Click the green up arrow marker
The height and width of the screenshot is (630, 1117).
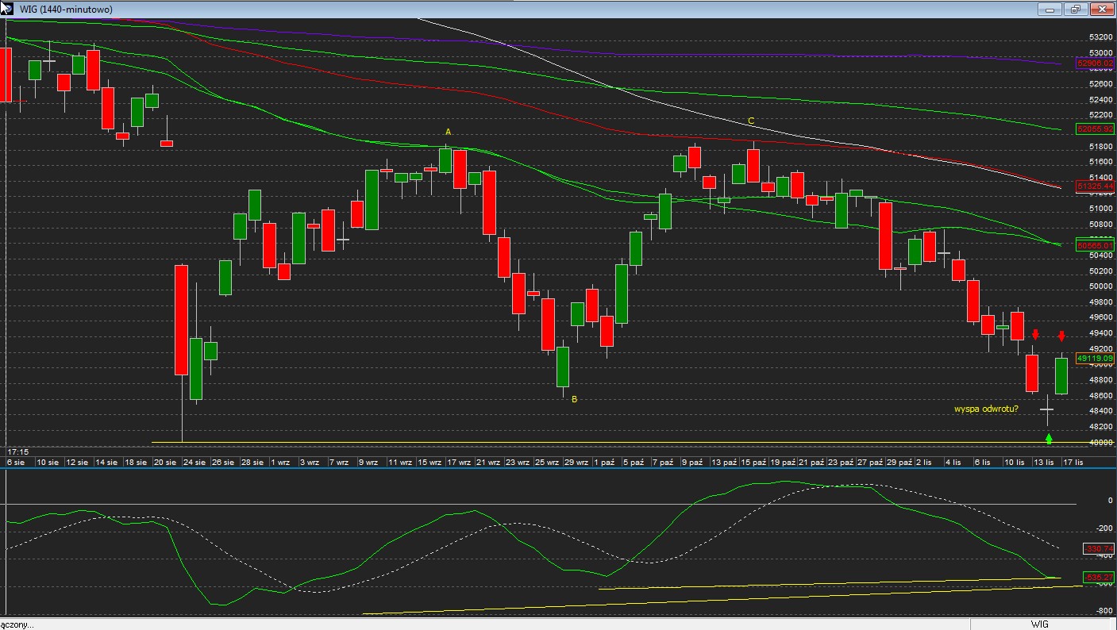[1049, 438]
